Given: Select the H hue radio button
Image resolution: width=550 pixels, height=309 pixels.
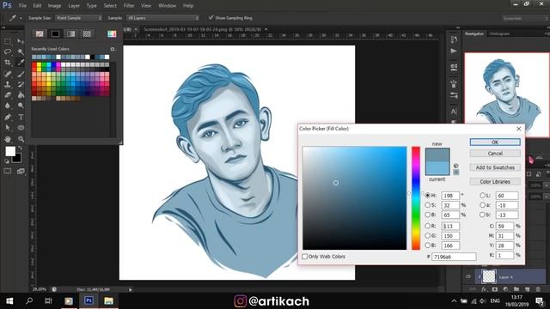Looking at the screenshot, I should [x=428, y=196].
